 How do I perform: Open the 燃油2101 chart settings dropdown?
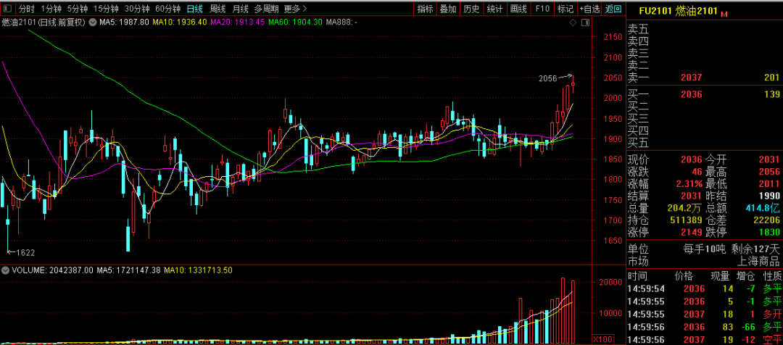[x=93, y=22]
